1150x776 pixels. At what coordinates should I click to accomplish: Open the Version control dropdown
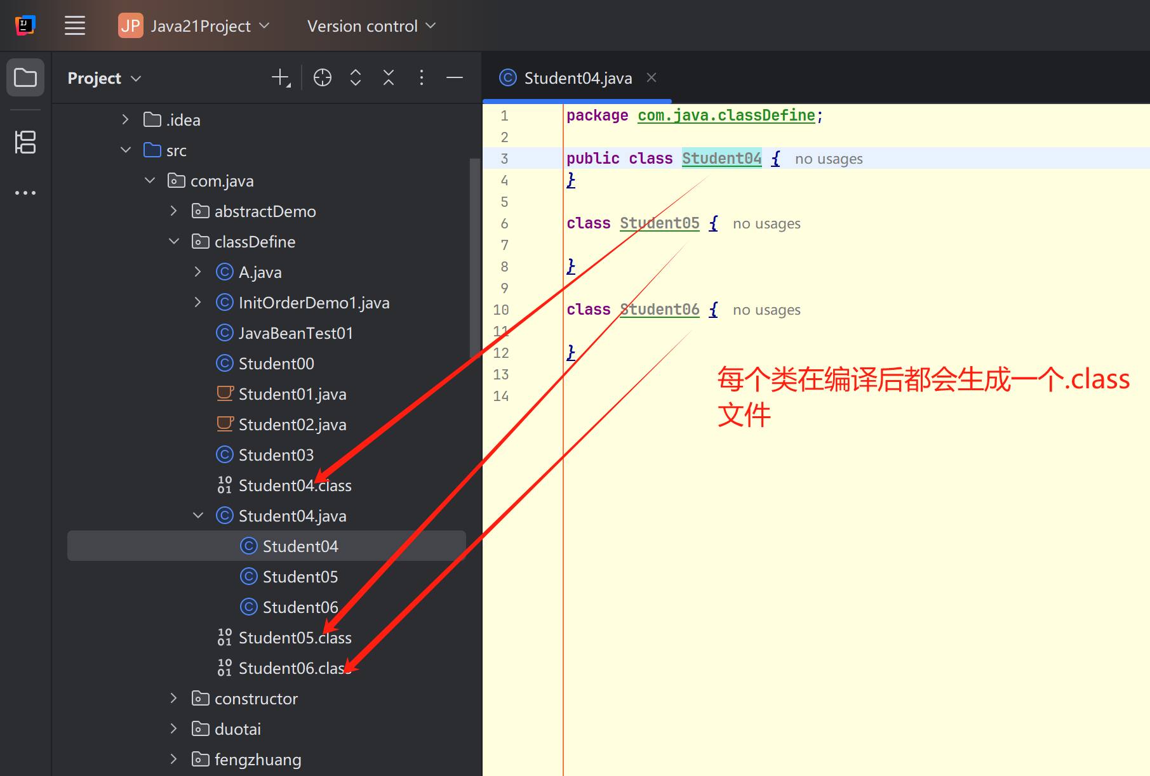pyautogui.click(x=371, y=26)
